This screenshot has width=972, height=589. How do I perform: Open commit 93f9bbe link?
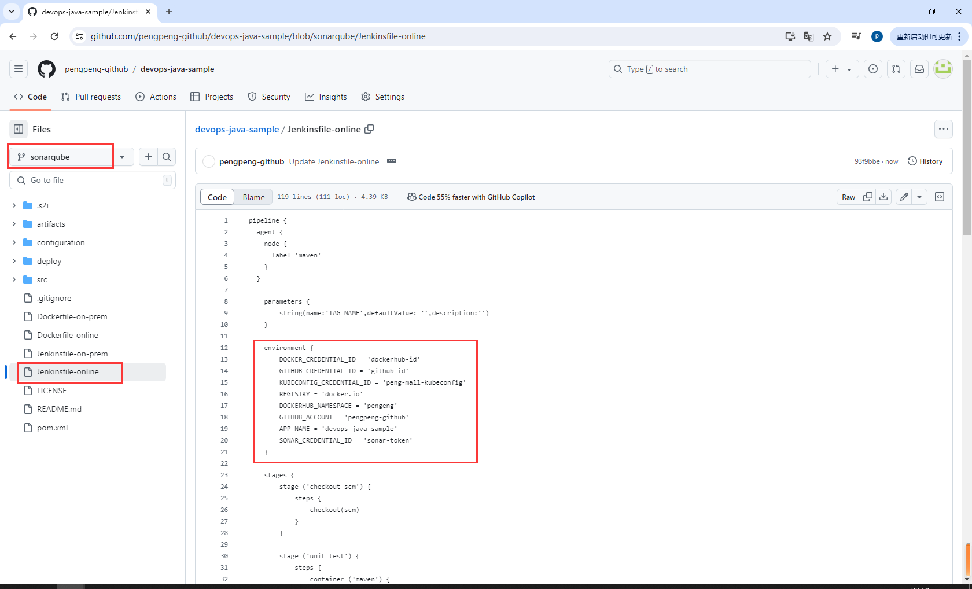tap(867, 161)
